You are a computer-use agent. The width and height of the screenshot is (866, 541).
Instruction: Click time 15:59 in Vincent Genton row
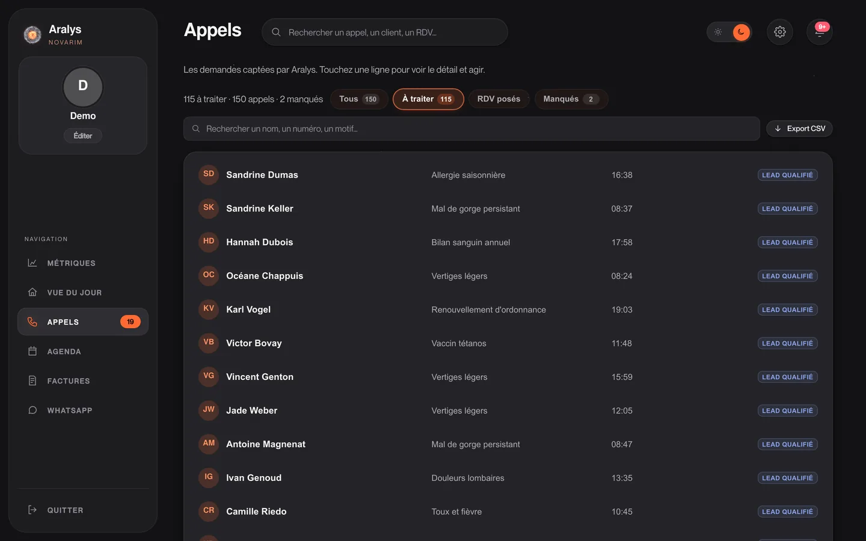point(622,377)
